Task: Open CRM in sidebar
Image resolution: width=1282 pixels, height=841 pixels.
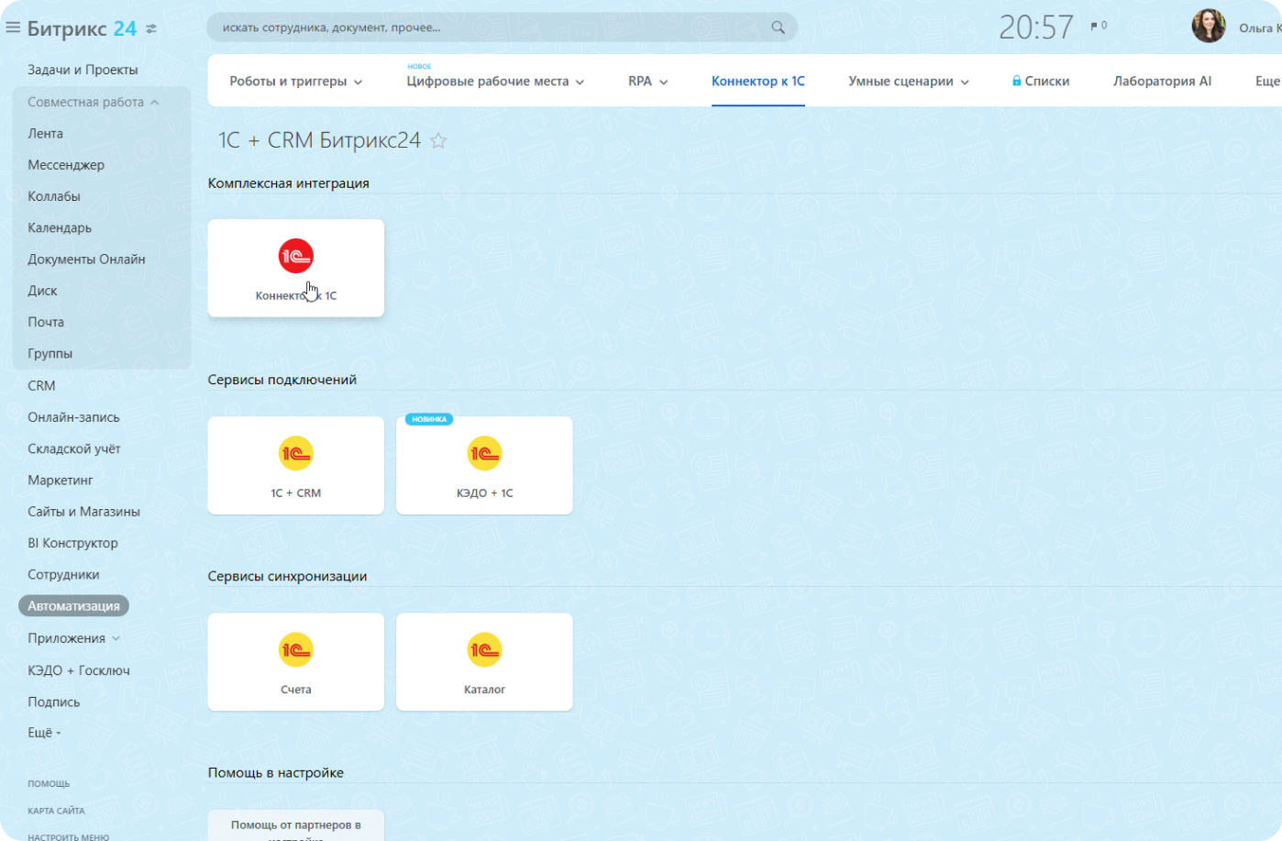Action: (41, 385)
